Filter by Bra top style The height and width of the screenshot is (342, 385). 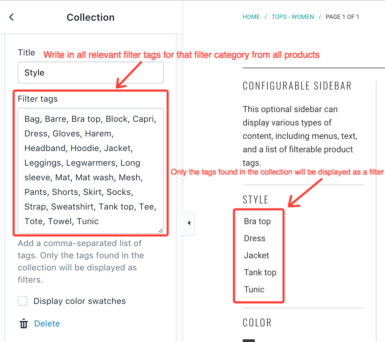point(257,221)
